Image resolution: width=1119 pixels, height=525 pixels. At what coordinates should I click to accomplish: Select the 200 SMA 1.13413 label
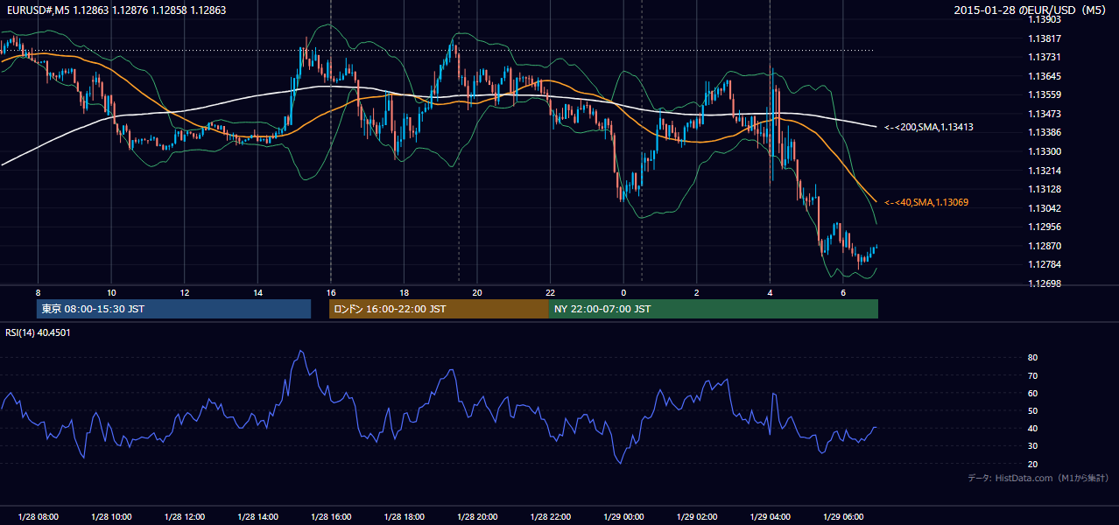coord(929,127)
